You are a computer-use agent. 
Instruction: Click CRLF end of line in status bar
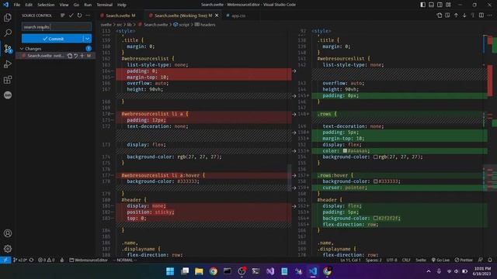pyautogui.click(x=406, y=260)
